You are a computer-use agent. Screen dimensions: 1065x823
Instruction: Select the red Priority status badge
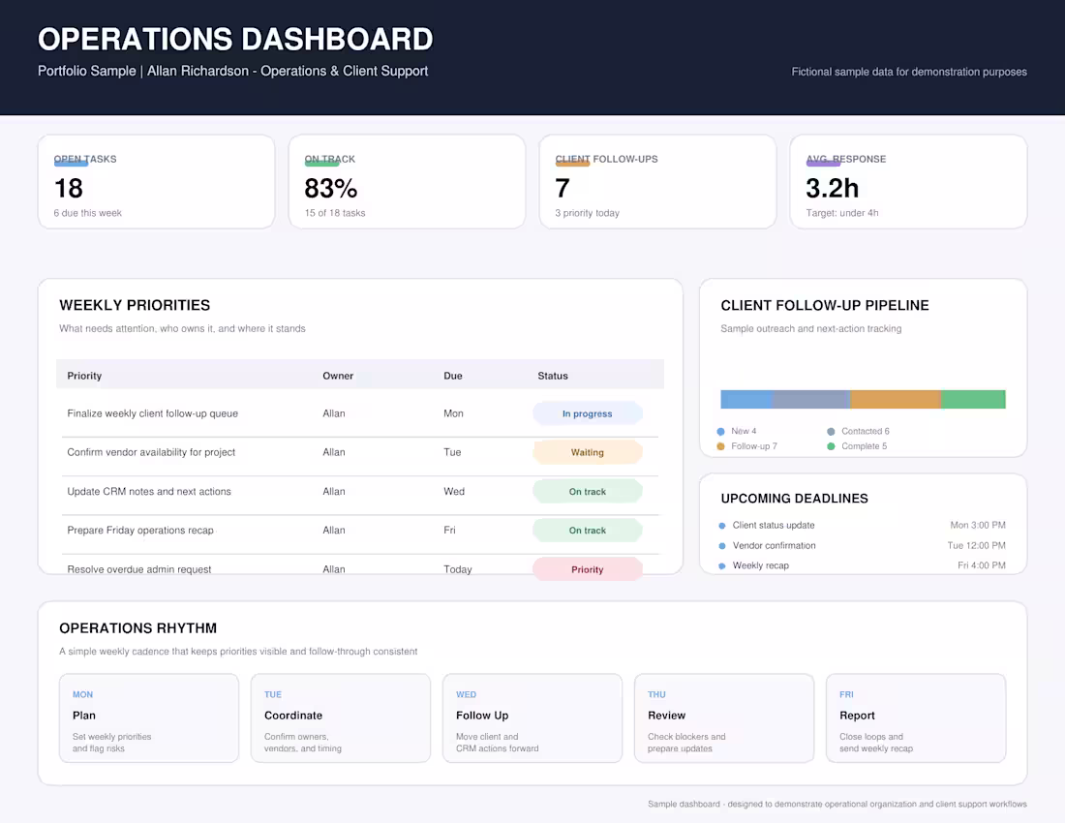pyautogui.click(x=587, y=569)
